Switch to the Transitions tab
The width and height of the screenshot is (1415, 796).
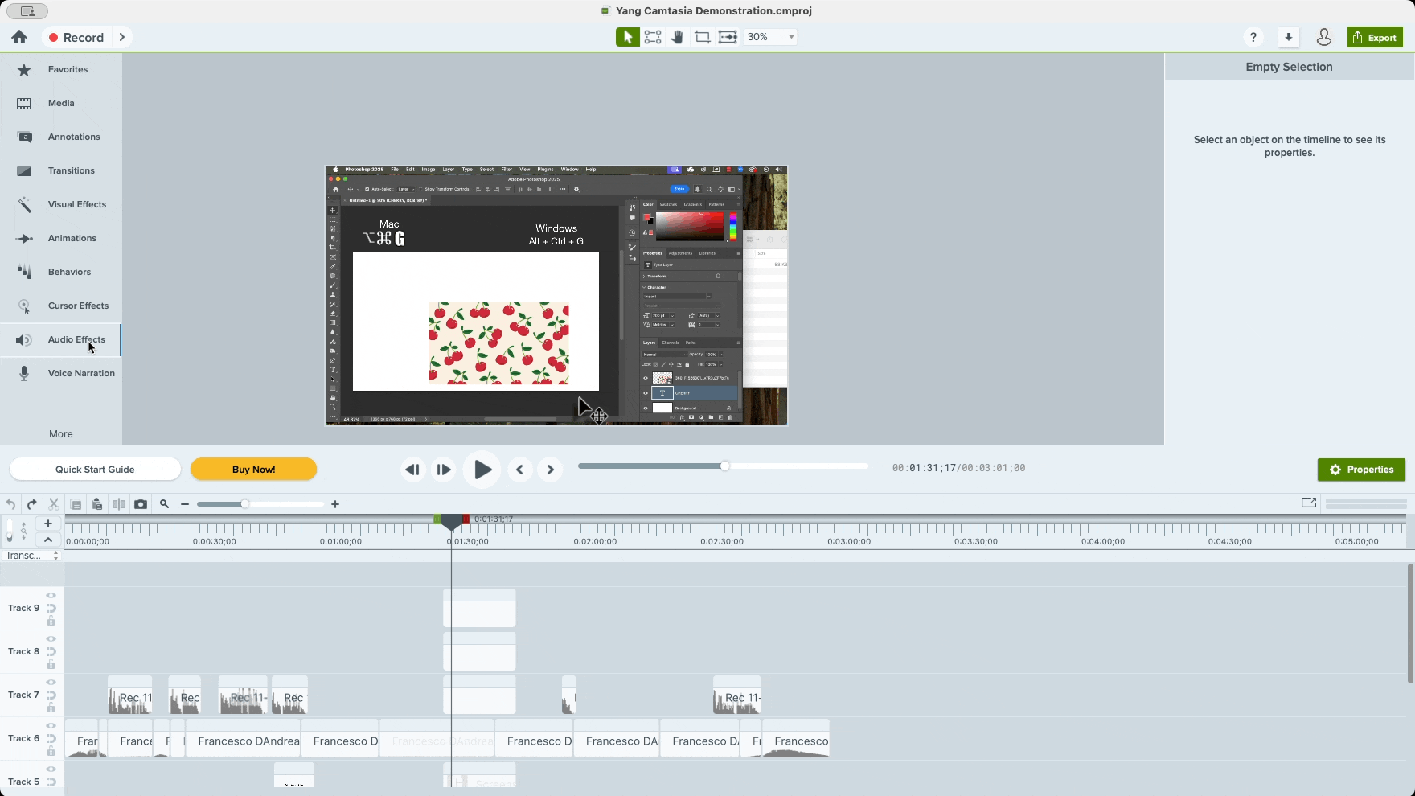pos(61,171)
